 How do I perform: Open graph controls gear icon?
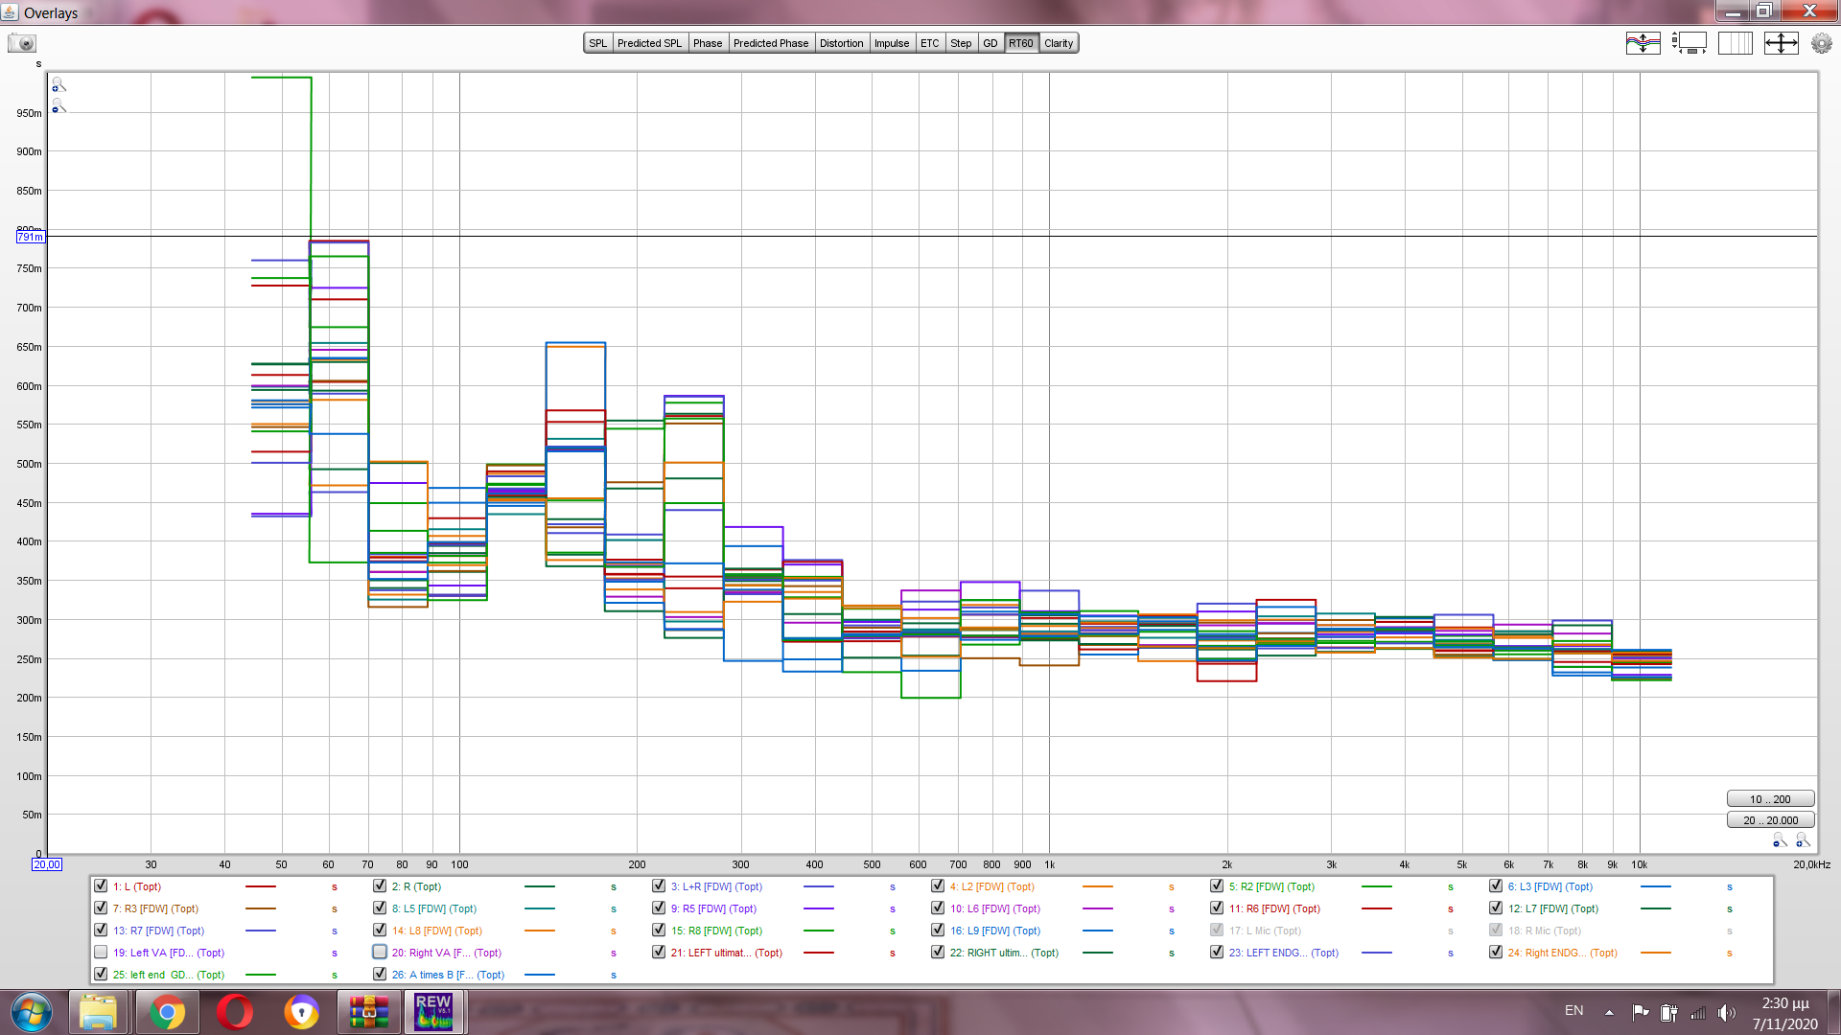(x=1821, y=43)
